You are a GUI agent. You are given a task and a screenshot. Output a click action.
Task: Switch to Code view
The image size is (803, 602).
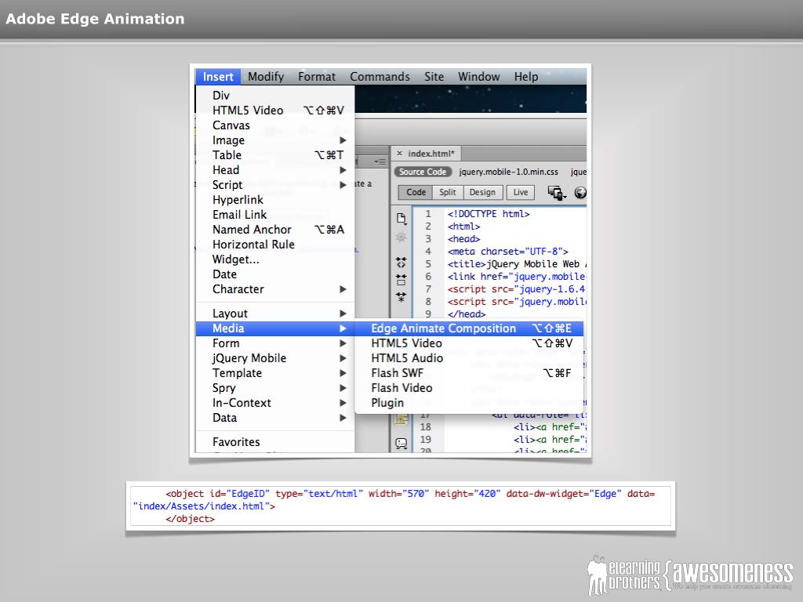(416, 193)
